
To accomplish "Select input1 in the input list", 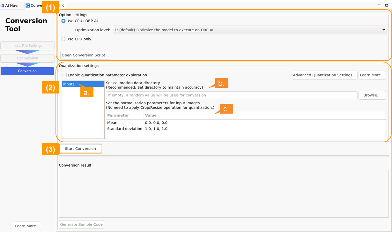I will point(83,84).
